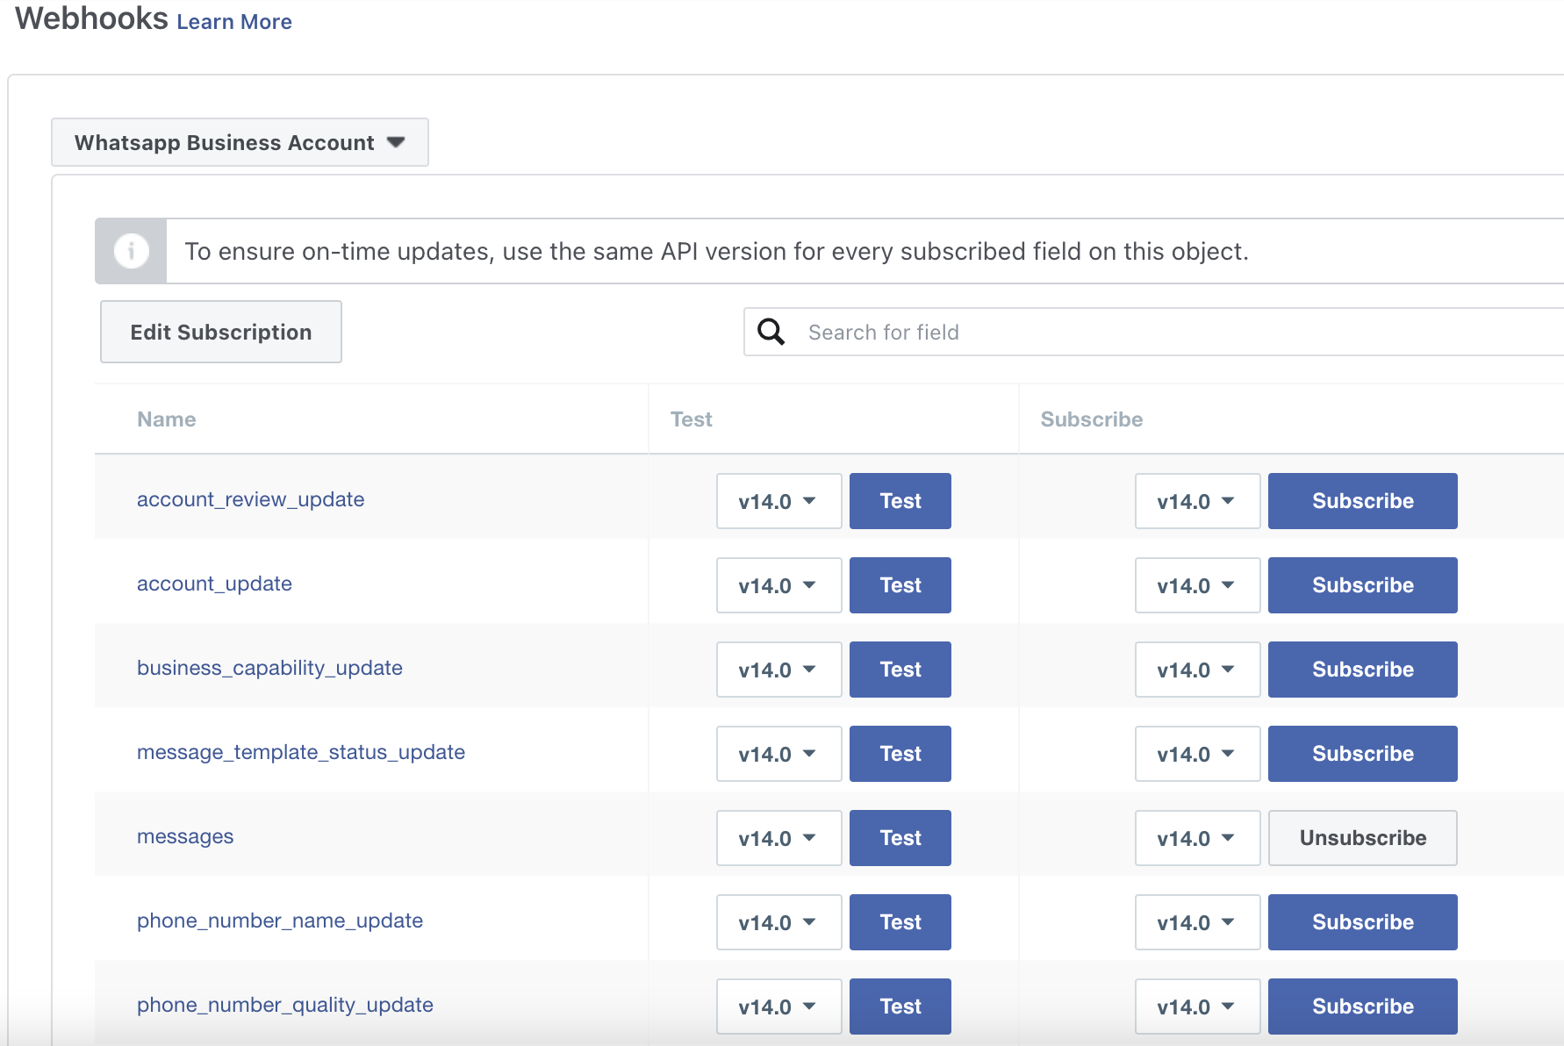Click Test button for messages row
The width and height of the screenshot is (1564, 1046).
coord(900,838)
